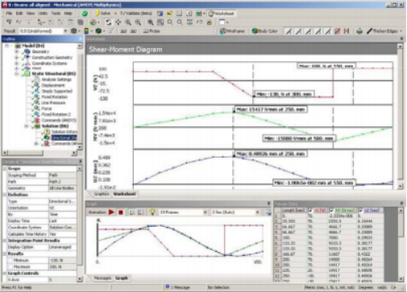This screenshot has width=407, height=292.
Task: Click the Zoom To Fit icon
Action: (151, 23)
